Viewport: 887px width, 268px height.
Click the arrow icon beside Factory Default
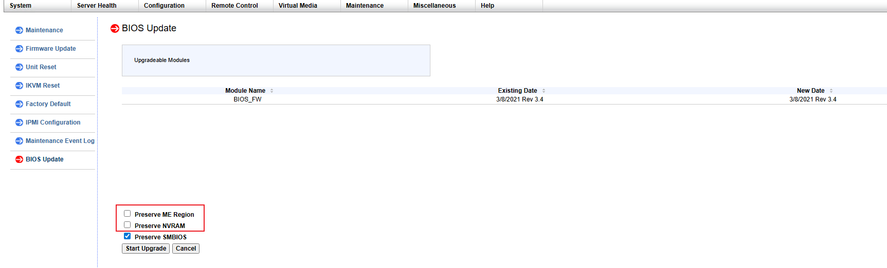tap(19, 104)
